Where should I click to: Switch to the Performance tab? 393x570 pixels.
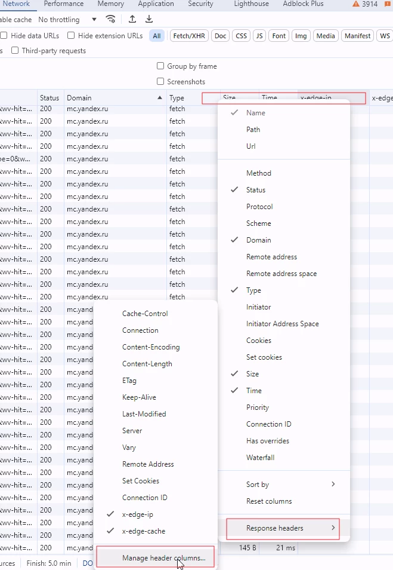click(63, 4)
